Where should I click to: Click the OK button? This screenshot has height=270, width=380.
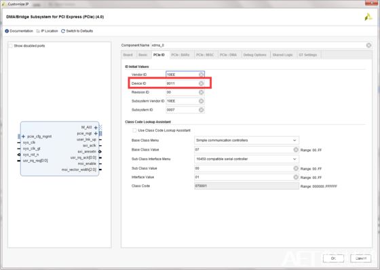333,258
